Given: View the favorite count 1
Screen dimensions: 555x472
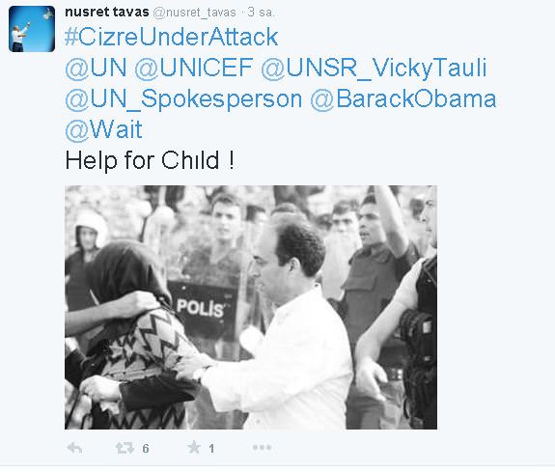Looking at the screenshot, I should 211,449.
